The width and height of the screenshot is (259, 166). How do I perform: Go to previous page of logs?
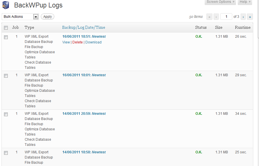click(x=216, y=17)
